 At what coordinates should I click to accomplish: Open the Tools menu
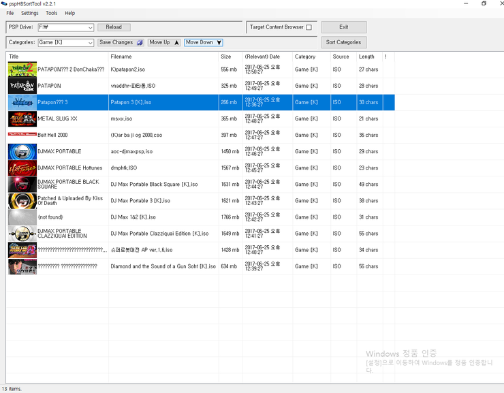click(x=52, y=13)
